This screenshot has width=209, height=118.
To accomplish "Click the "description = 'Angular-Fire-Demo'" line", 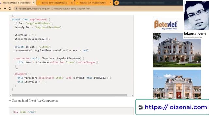I will coord(39,27).
